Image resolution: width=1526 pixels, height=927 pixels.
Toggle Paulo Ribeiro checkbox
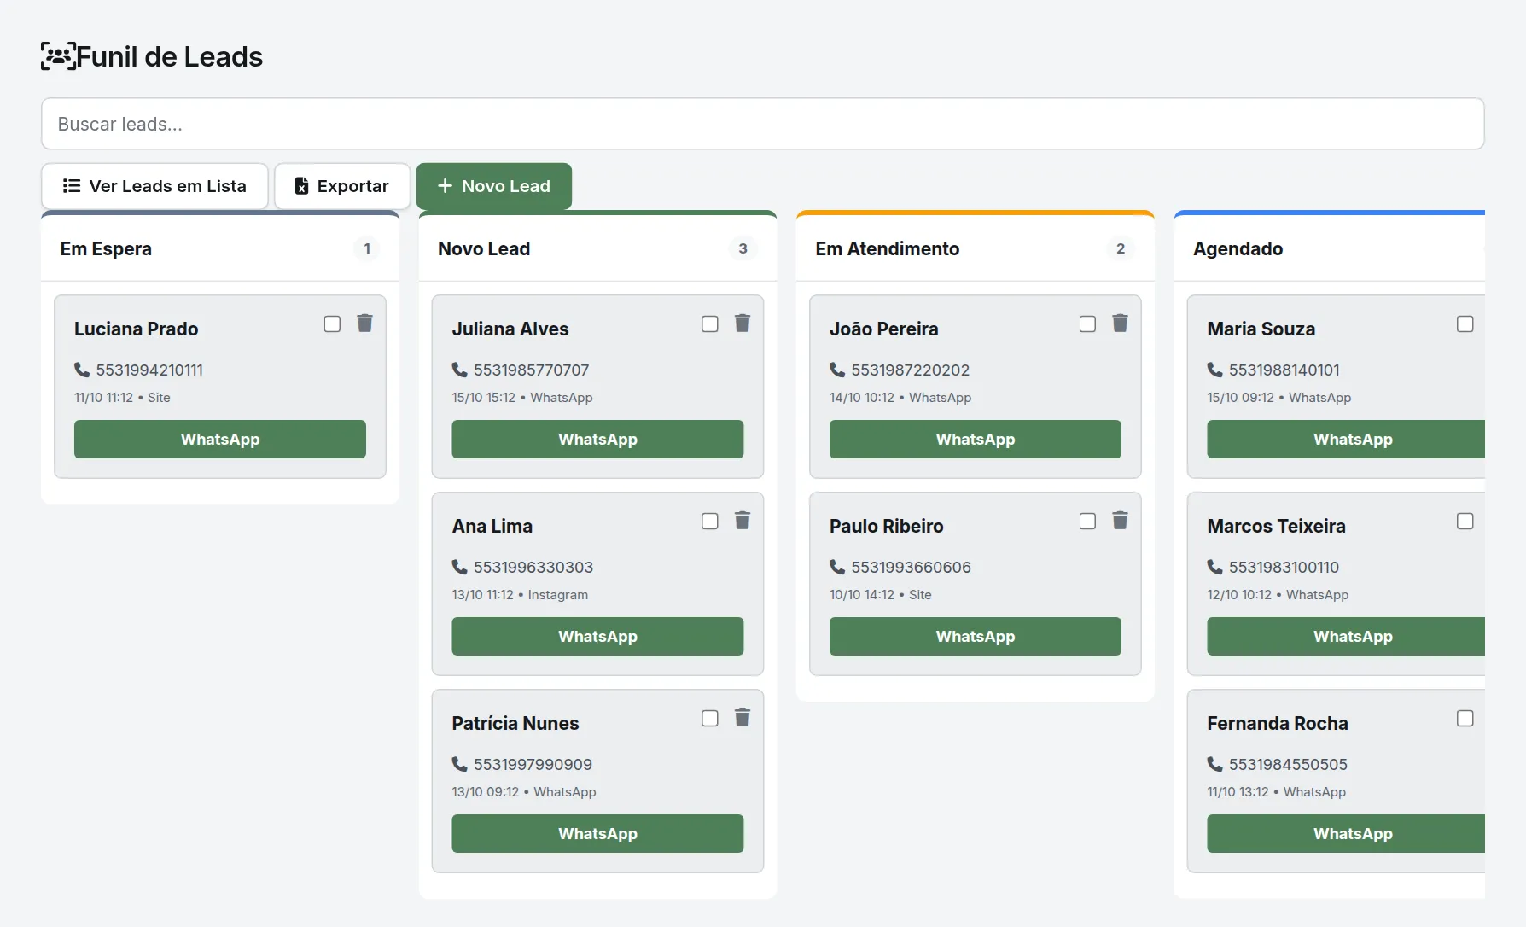pos(1087,521)
